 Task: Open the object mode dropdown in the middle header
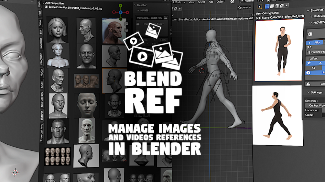(x=179, y=2)
